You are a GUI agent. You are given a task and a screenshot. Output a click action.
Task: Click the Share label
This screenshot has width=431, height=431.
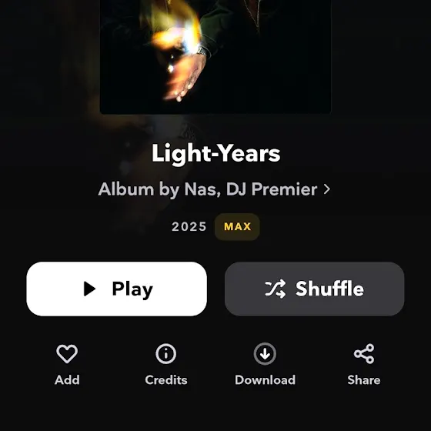364,380
